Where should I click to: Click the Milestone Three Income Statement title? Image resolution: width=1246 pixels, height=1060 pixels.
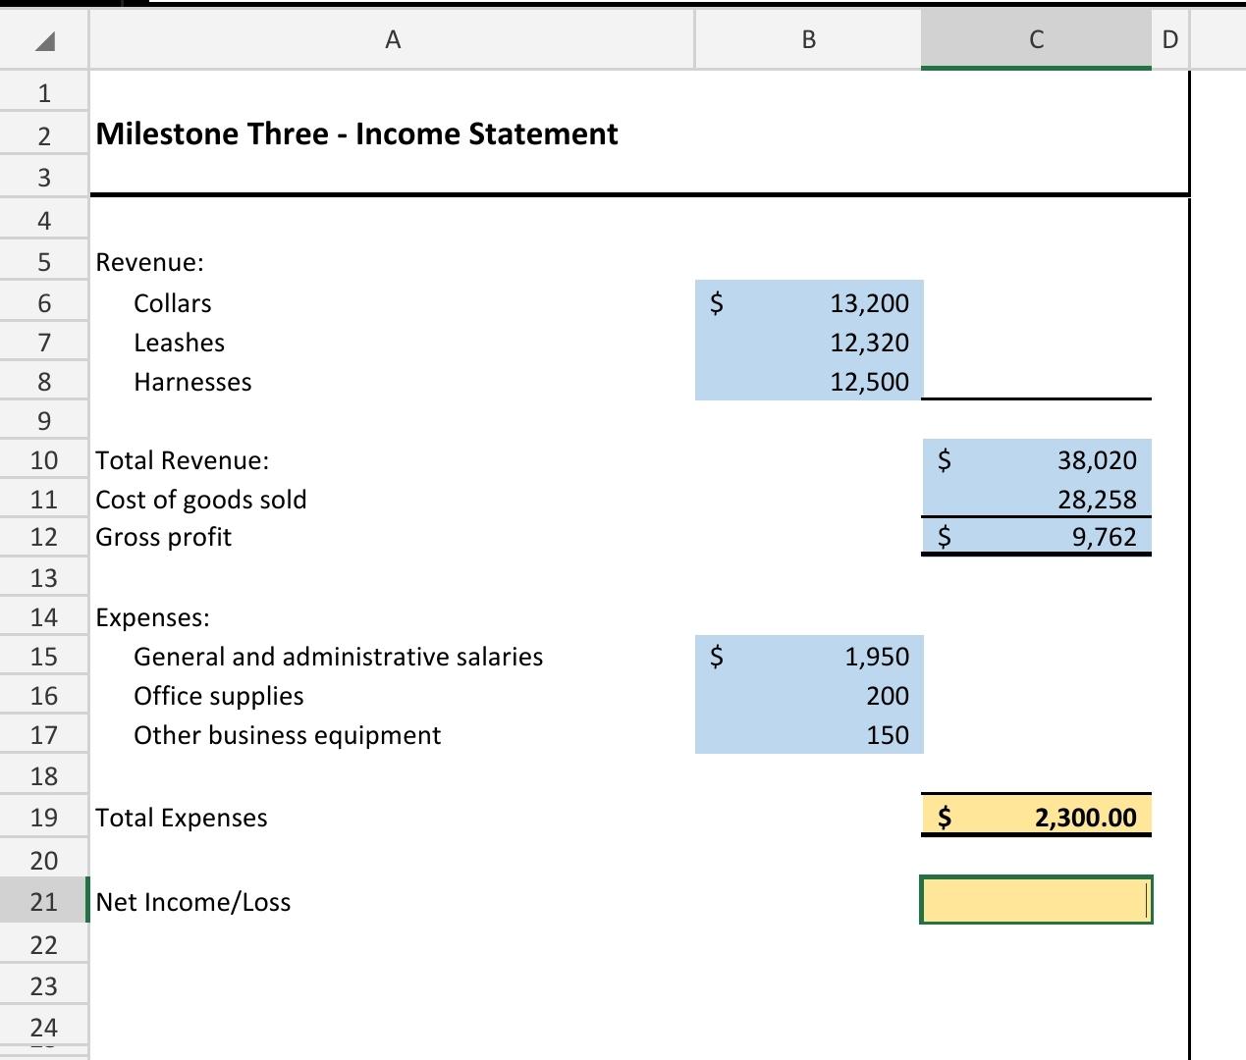point(355,133)
